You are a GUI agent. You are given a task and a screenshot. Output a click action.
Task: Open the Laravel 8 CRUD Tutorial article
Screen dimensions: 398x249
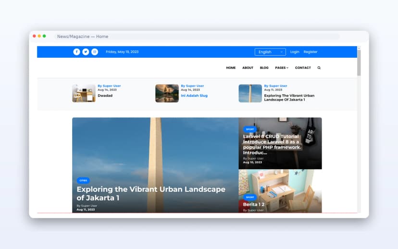click(272, 144)
